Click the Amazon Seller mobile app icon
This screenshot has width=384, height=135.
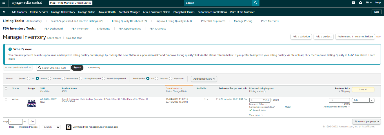pyautogui.click(x=68, y=127)
